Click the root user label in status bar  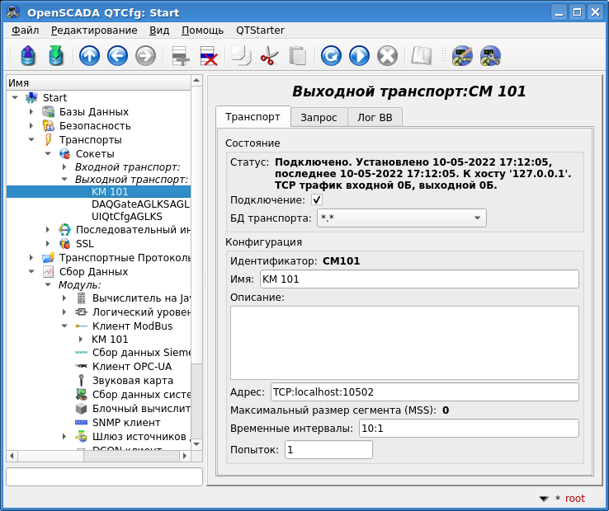pos(574,498)
